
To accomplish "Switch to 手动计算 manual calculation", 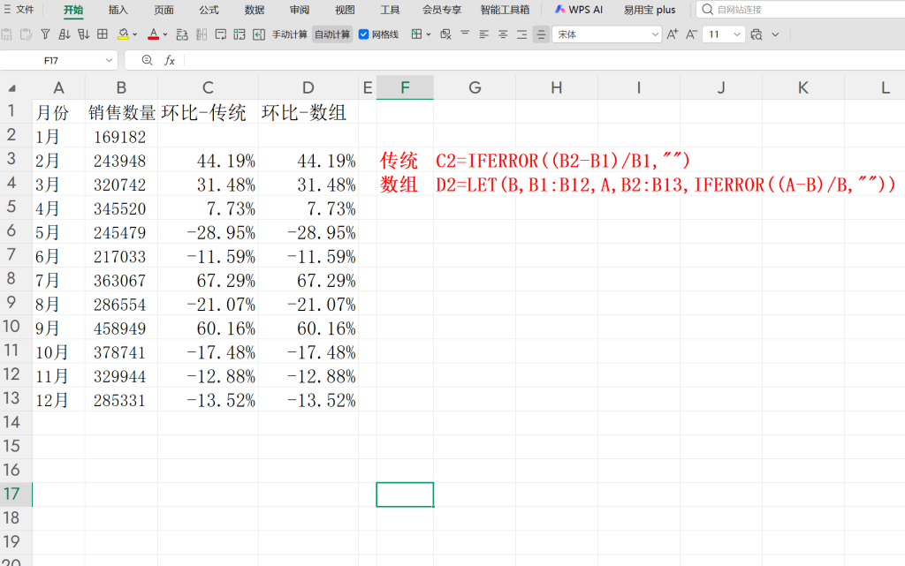I will [290, 34].
